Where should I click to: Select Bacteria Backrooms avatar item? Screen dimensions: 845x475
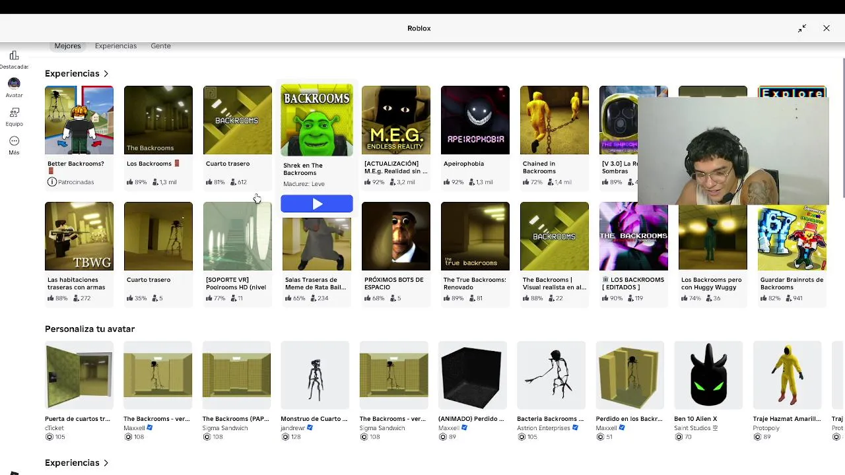(551, 376)
